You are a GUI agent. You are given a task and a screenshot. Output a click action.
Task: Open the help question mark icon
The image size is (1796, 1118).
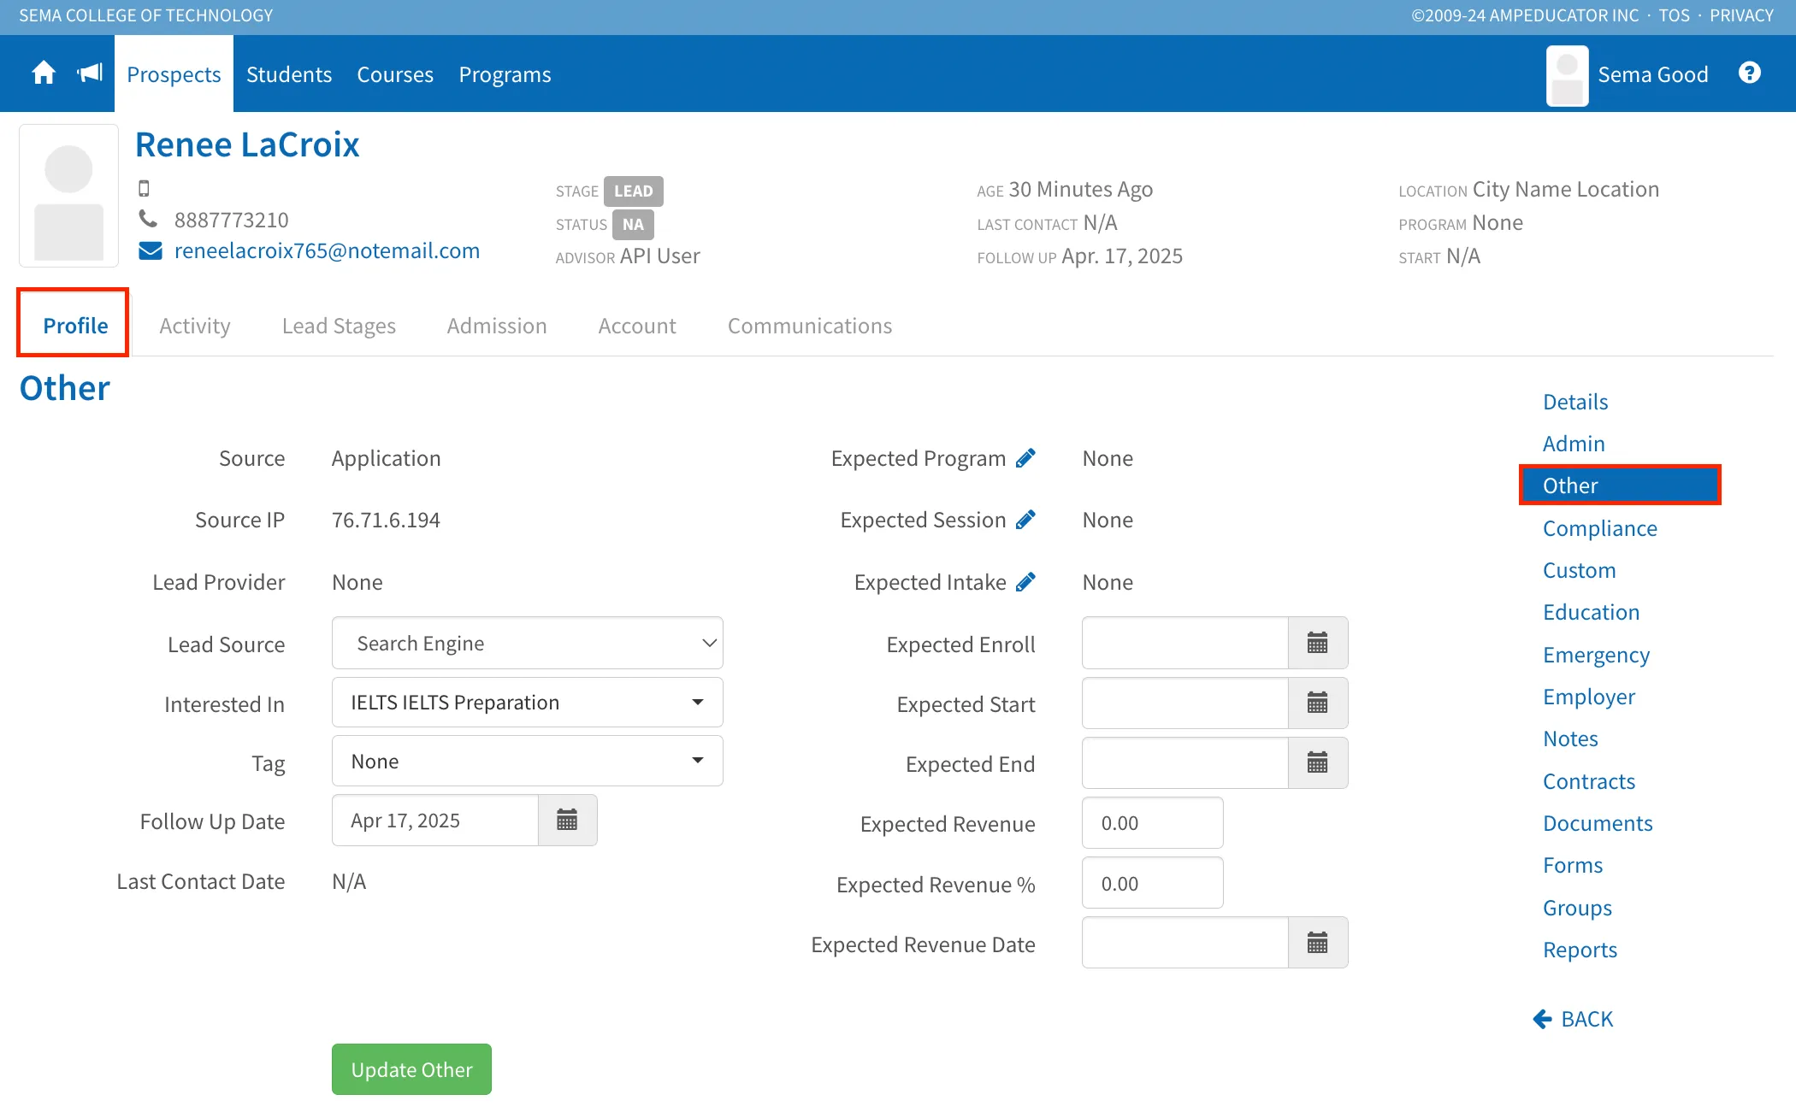tap(1750, 74)
